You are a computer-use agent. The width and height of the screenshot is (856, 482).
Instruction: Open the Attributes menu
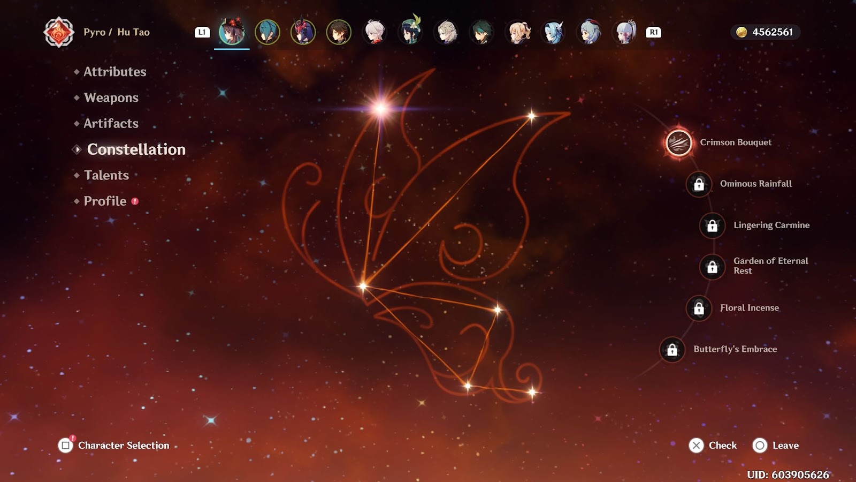tap(115, 72)
